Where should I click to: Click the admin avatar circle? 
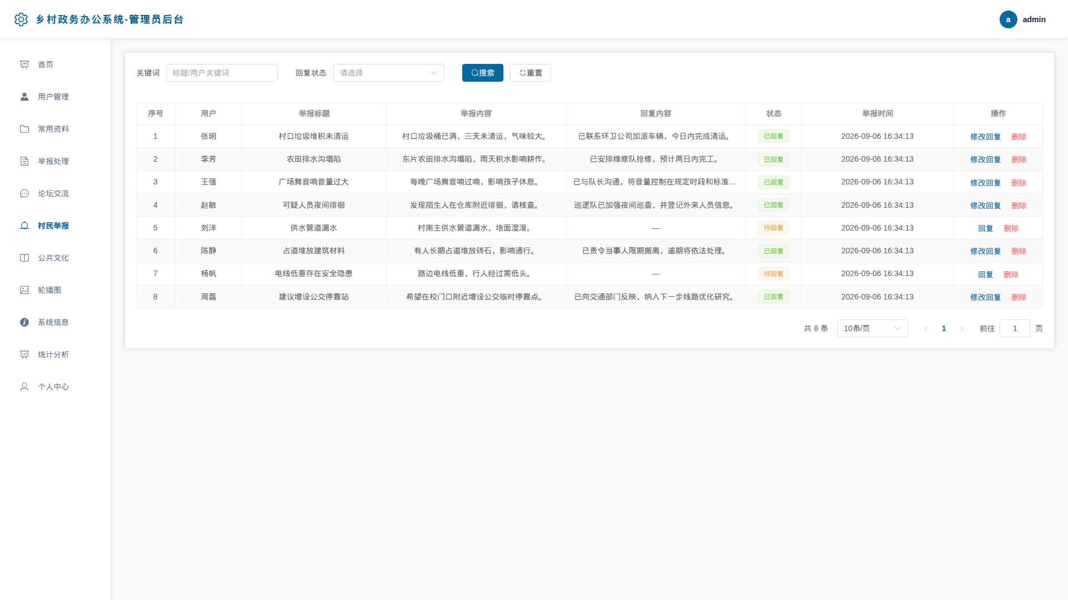(1008, 19)
